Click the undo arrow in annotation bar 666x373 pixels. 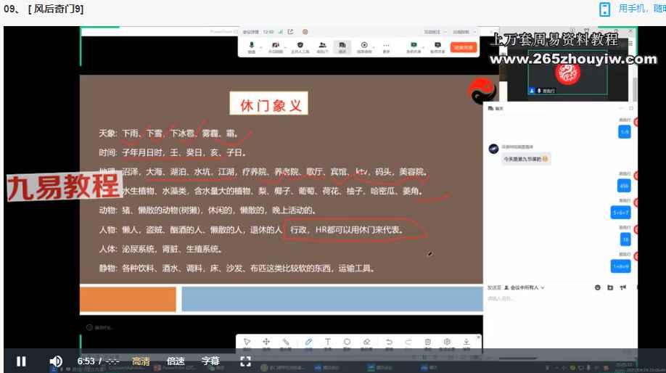tap(389, 343)
